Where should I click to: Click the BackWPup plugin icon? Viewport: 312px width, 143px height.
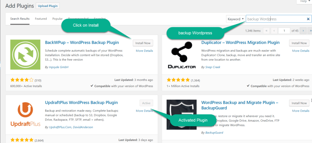(25, 55)
